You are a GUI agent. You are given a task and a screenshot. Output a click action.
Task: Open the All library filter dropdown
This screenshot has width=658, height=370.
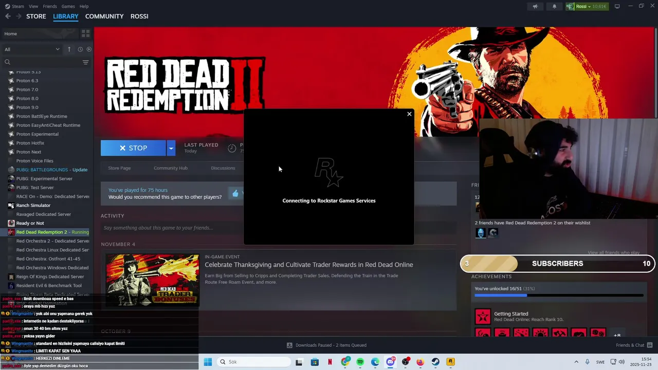click(x=32, y=49)
